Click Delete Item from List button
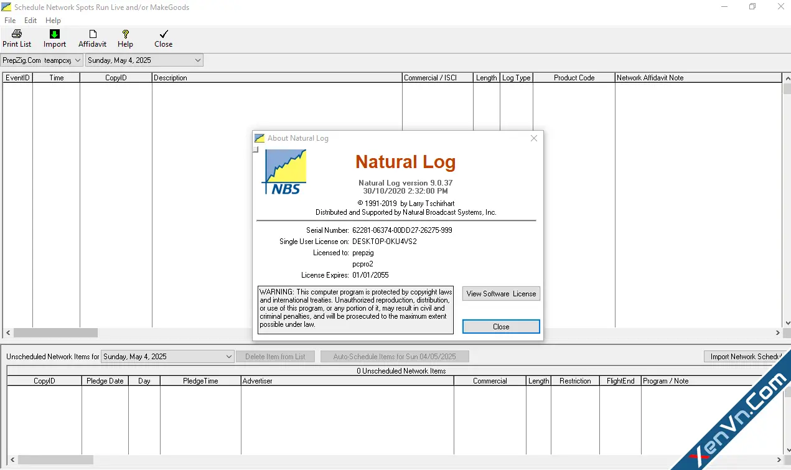Viewport: 791px width, 470px height. (275, 357)
